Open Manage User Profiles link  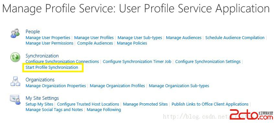click(x=94, y=38)
